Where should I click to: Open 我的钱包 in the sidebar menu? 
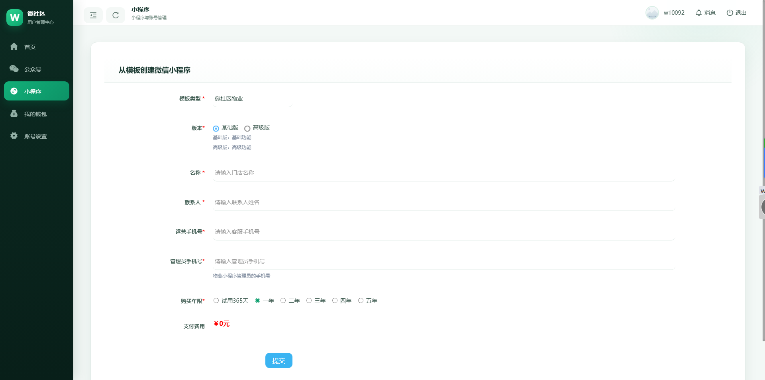click(x=37, y=114)
